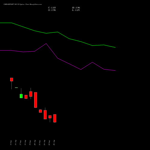Click the red candlestick for 25 Aug
Viewport: 150px width, 150px height.
[50, 117]
